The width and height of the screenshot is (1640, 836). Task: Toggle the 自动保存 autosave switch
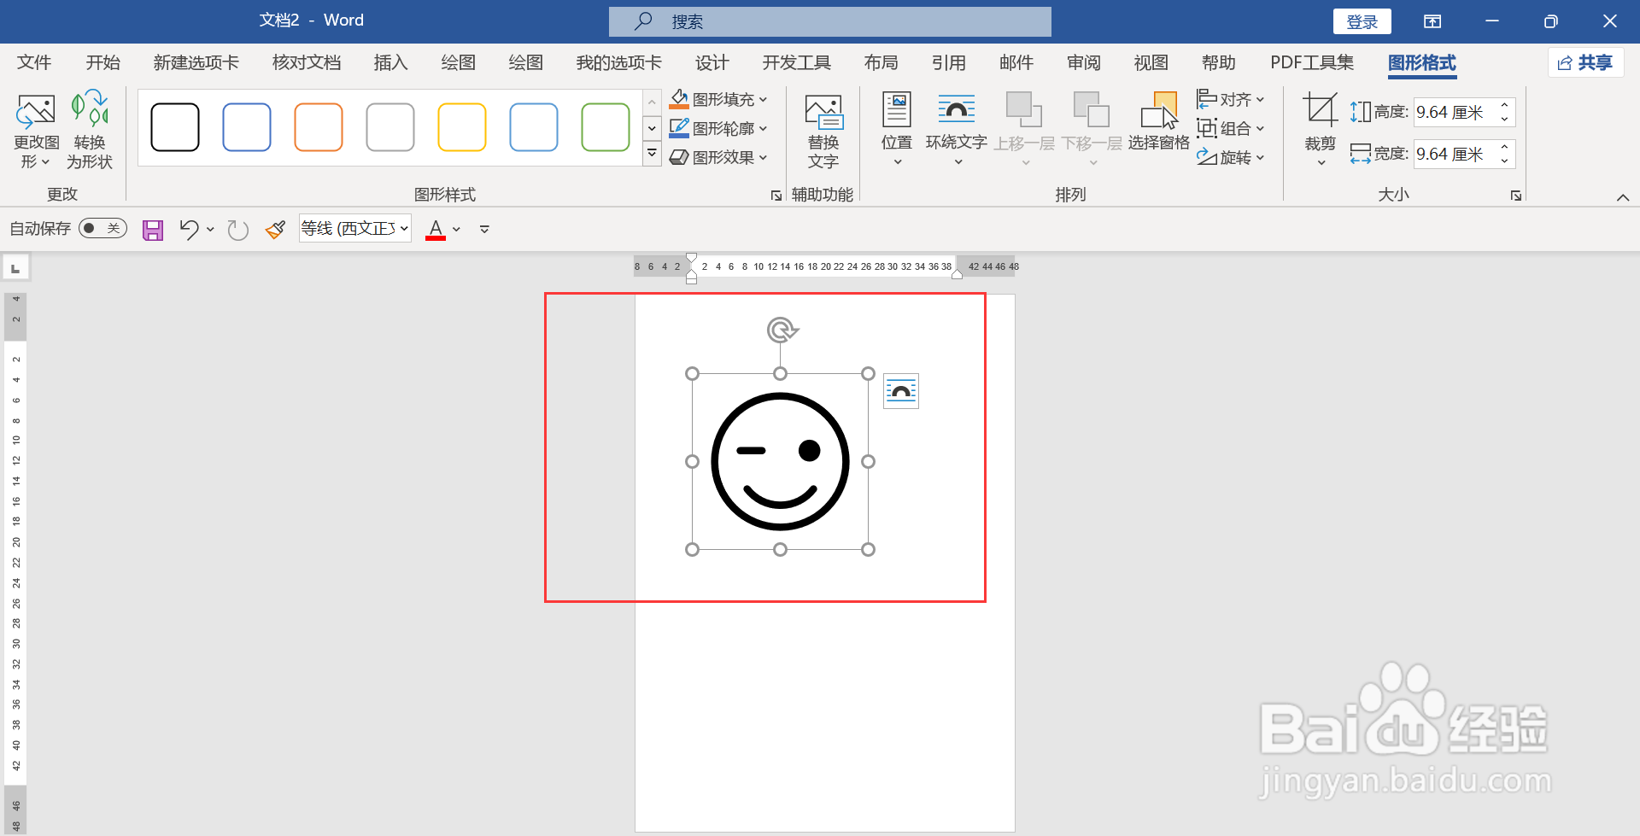coord(102,228)
